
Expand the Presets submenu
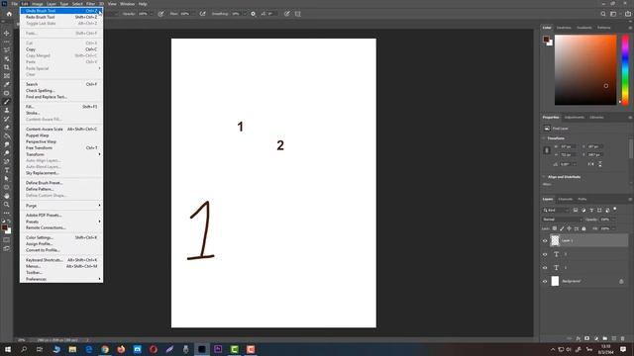(61, 222)
